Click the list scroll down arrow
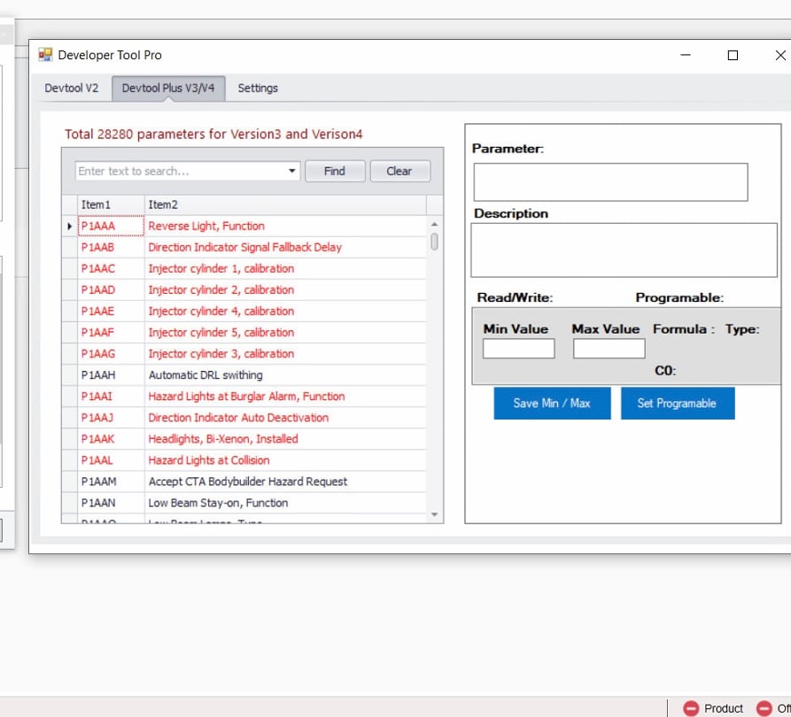The image size is (791, 717). pos(434,515)
